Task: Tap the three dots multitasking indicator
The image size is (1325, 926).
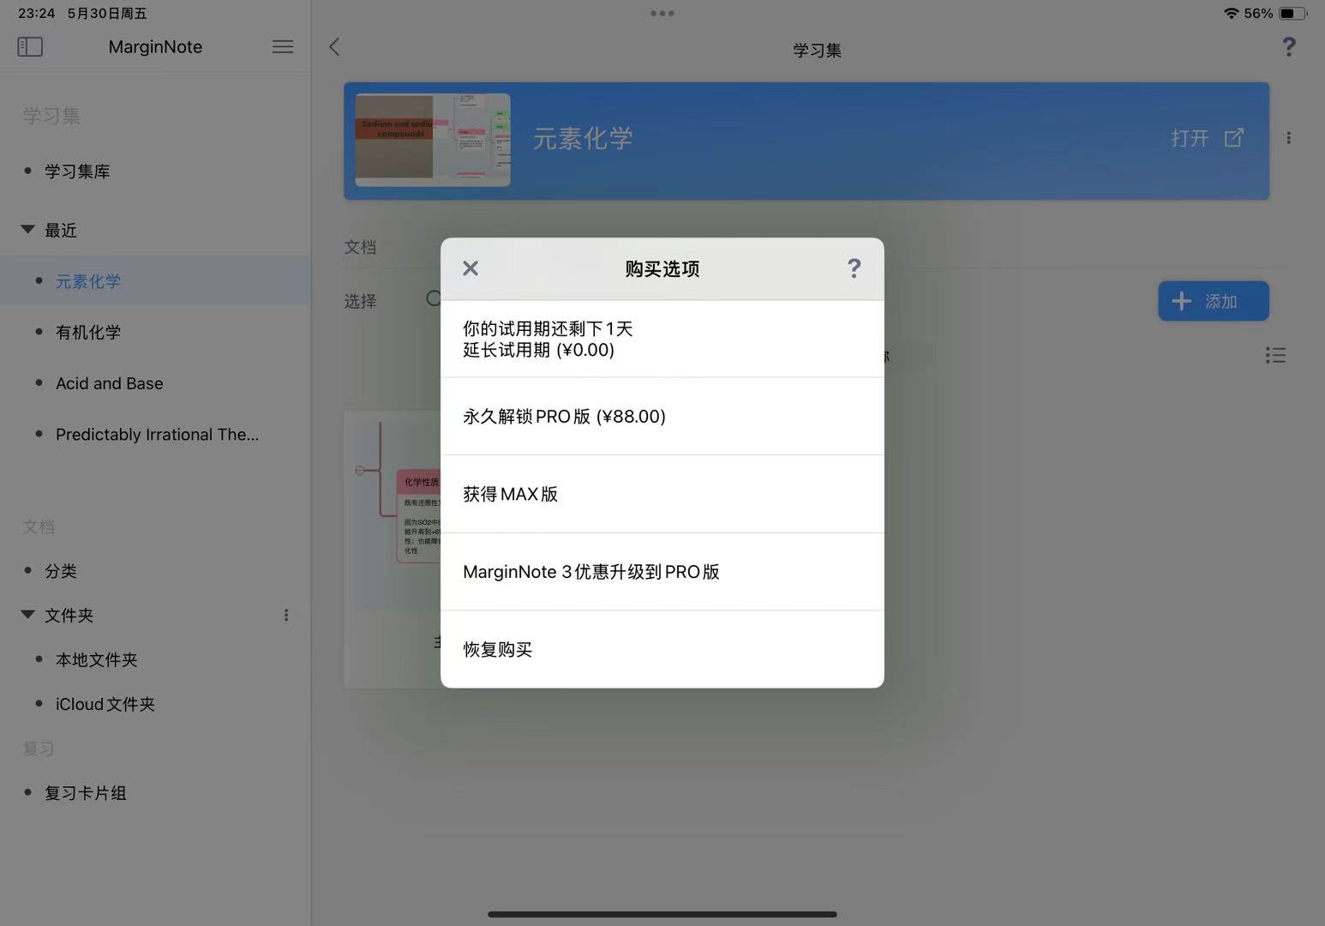Action: (x=662, y=13)
